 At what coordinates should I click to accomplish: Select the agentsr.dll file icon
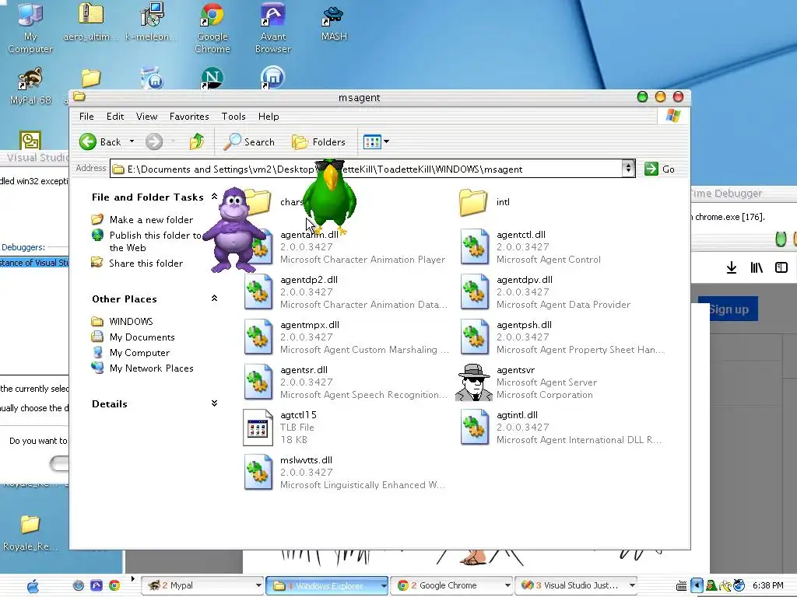[x=258, y=382]
